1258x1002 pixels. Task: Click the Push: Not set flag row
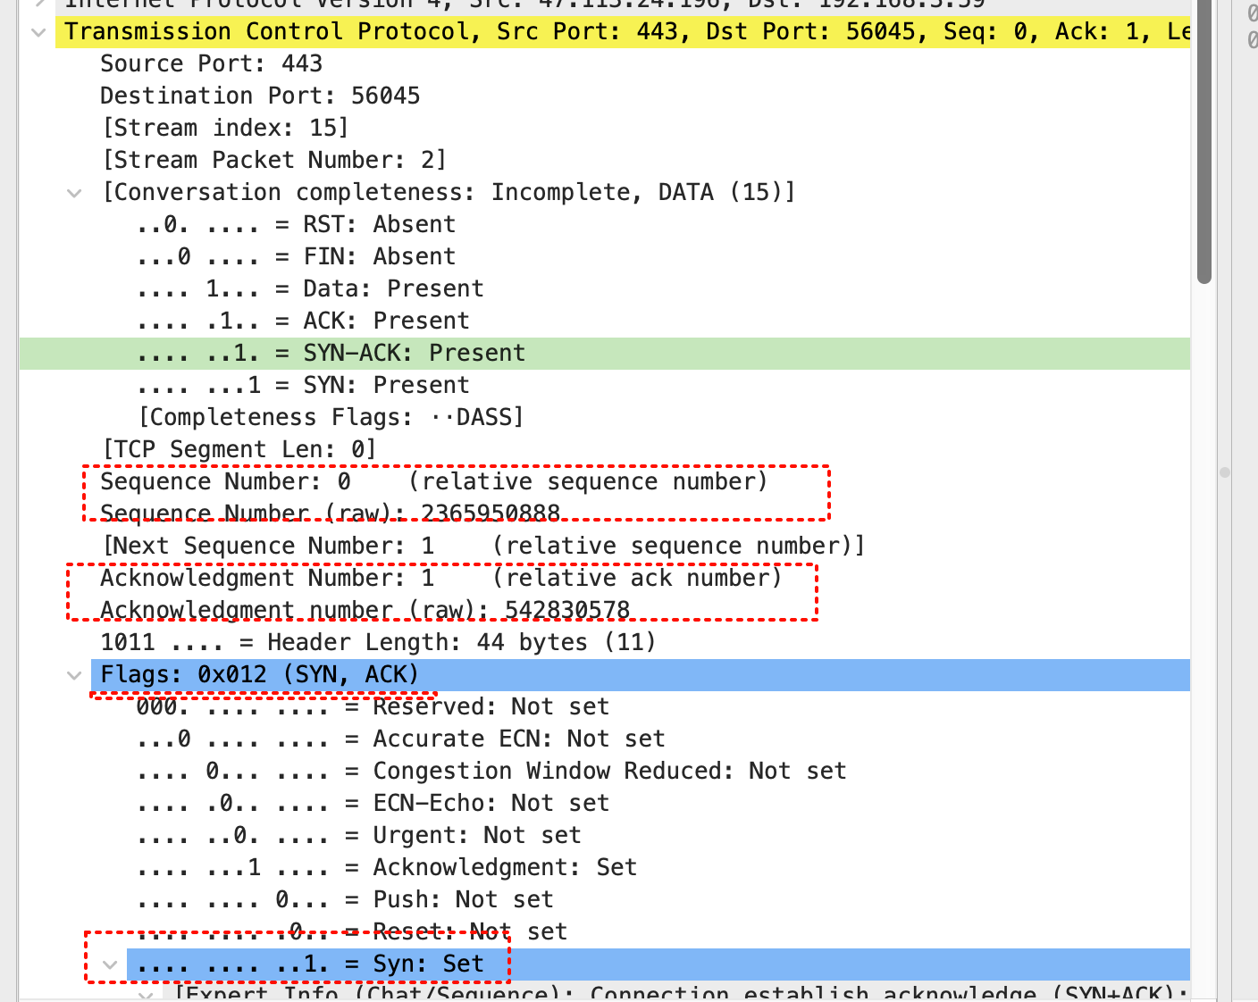coord(345,900)
